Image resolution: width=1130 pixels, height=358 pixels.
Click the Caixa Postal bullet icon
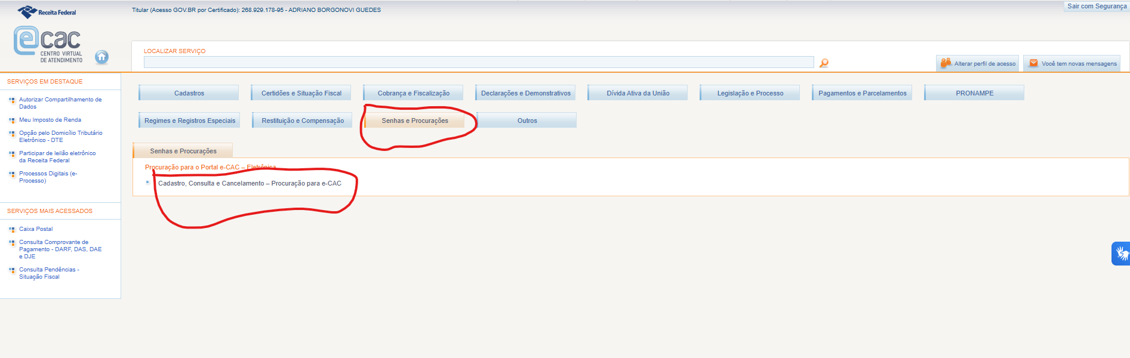pos(11,230)
